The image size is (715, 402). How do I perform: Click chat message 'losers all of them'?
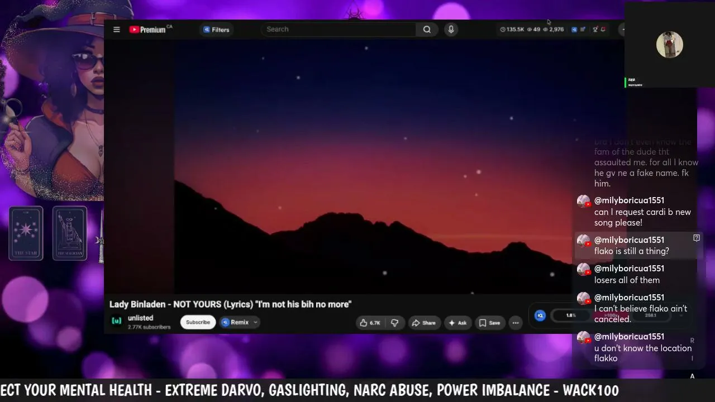click(x=627, y=280)
